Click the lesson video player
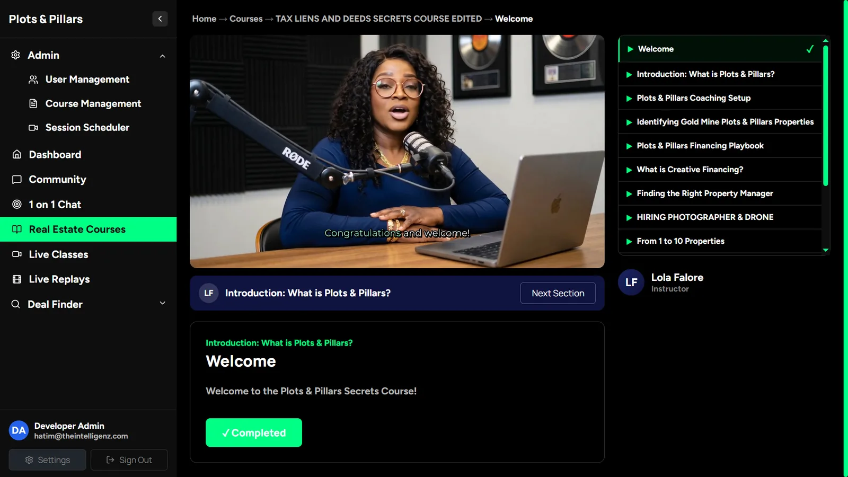This screenshot has width=848, height=477. coord(397,152)
